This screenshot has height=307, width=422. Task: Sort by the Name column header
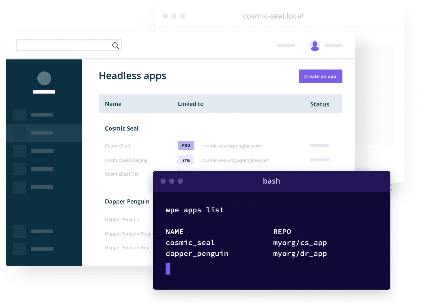[x=113, y=104]
